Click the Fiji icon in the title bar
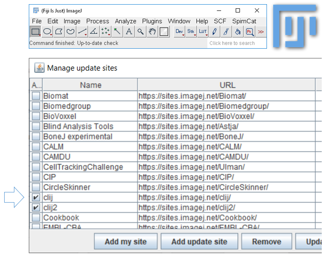This screenshot has width=325, height=255. [x=36, y=10]
